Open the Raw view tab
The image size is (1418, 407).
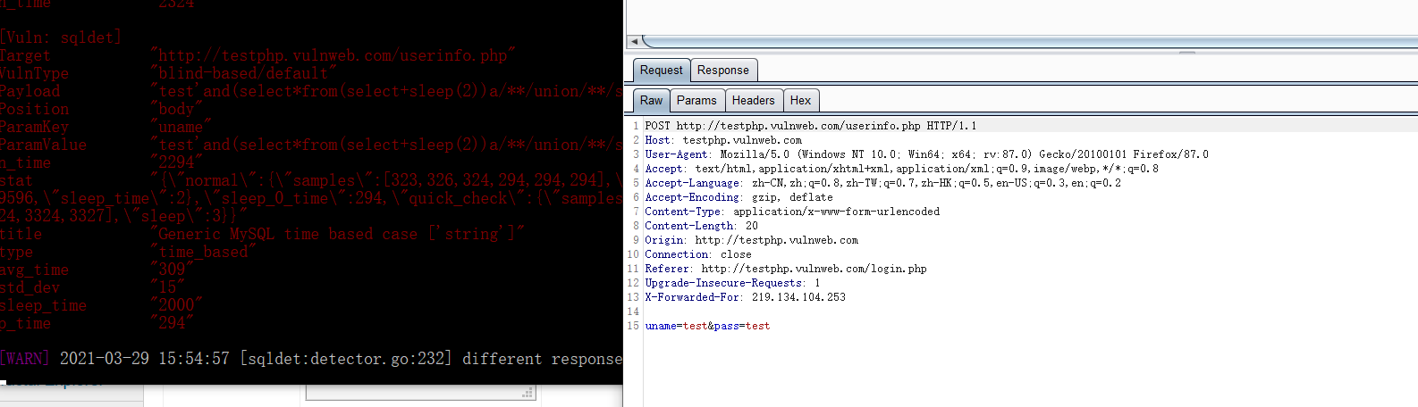pyautogui.click(x=651, y=101)
